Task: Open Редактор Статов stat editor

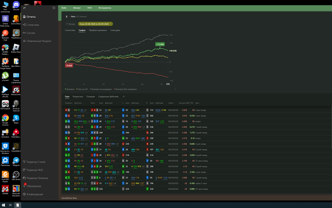Action: point(34,162)
